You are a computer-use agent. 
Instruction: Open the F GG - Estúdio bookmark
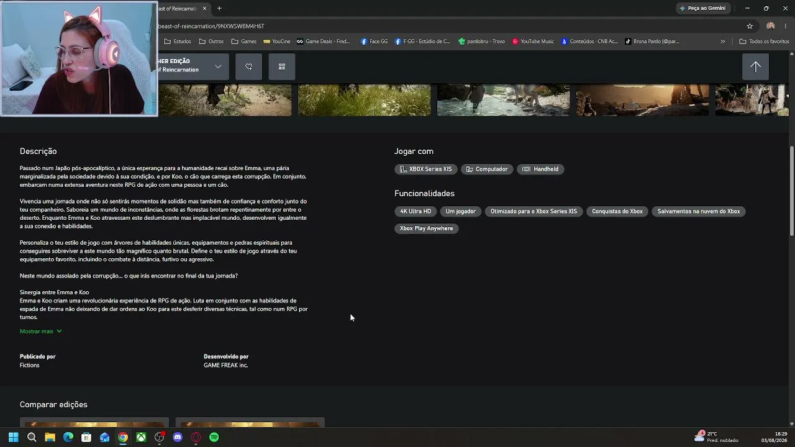(422, 42)
